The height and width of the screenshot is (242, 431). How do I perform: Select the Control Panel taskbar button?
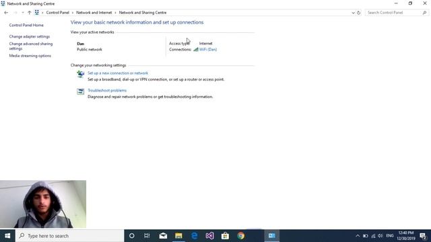tap(272, 236)
